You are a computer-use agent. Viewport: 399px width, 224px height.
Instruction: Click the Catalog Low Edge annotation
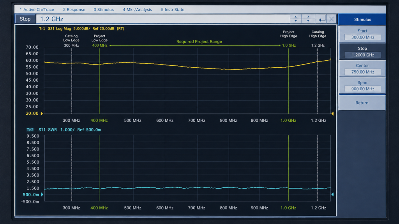pyautogui.click(x=71, y=38)
